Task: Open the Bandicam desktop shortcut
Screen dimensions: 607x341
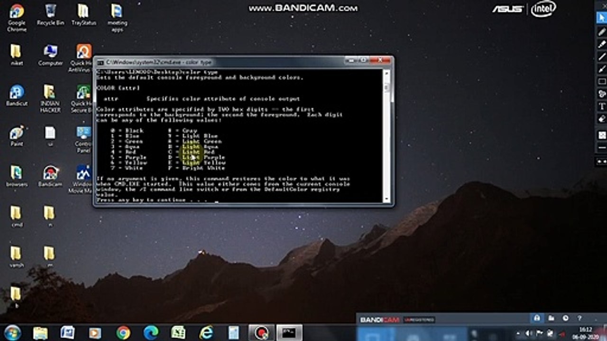Action: tap(50, 176)
